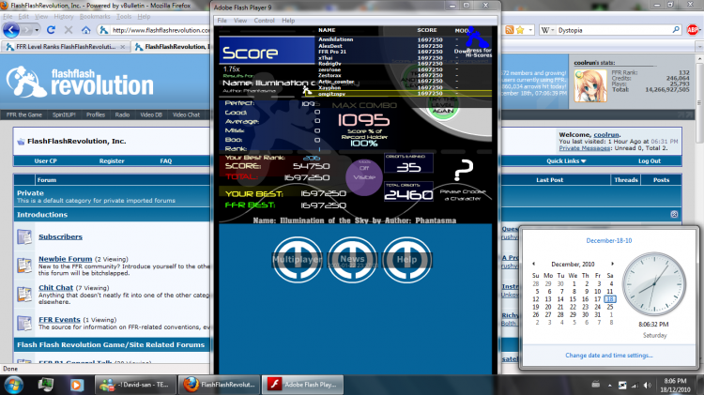Click the Adobe Flash Player taskbar button
This screenshot has height=395, width=704.
coord(301,385)
